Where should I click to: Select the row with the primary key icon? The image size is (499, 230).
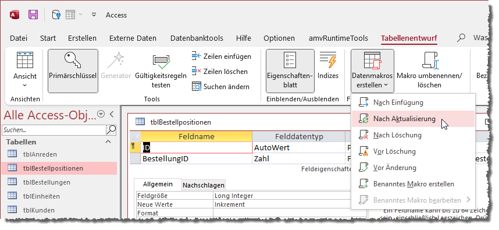[x=135, y=147]
